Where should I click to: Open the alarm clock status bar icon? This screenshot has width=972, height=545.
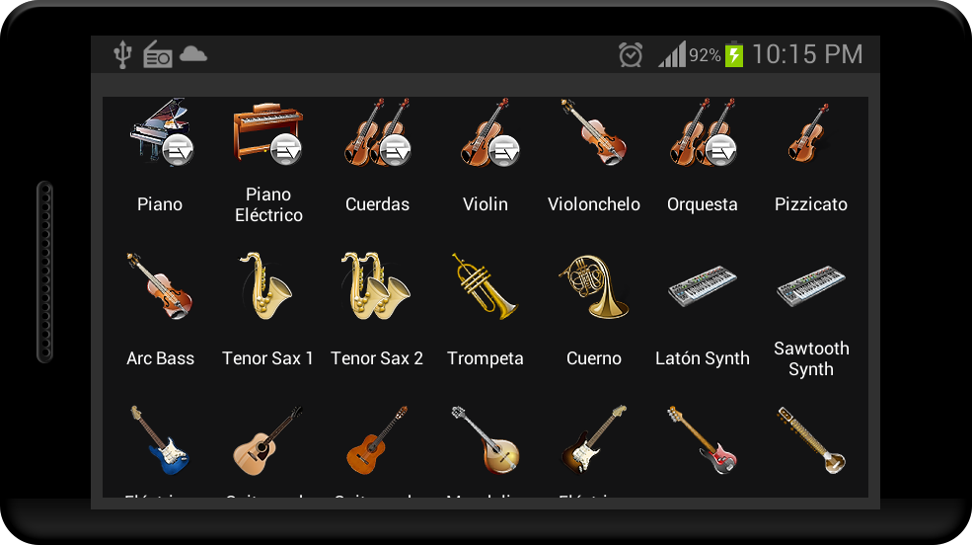(x=631, y=54)
